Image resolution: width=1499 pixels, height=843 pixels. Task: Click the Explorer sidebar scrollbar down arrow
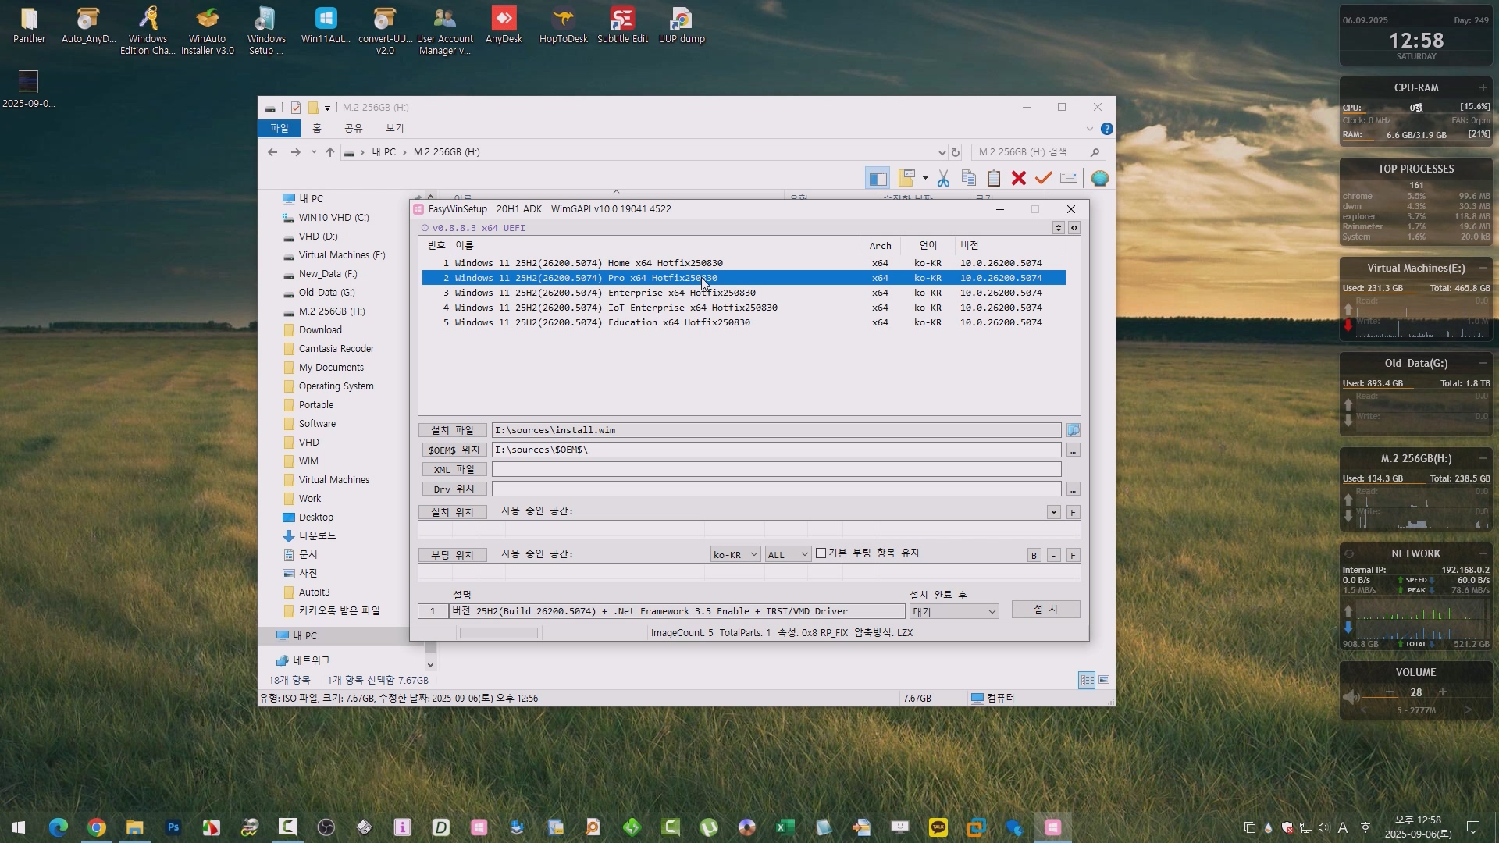[430, 665]
